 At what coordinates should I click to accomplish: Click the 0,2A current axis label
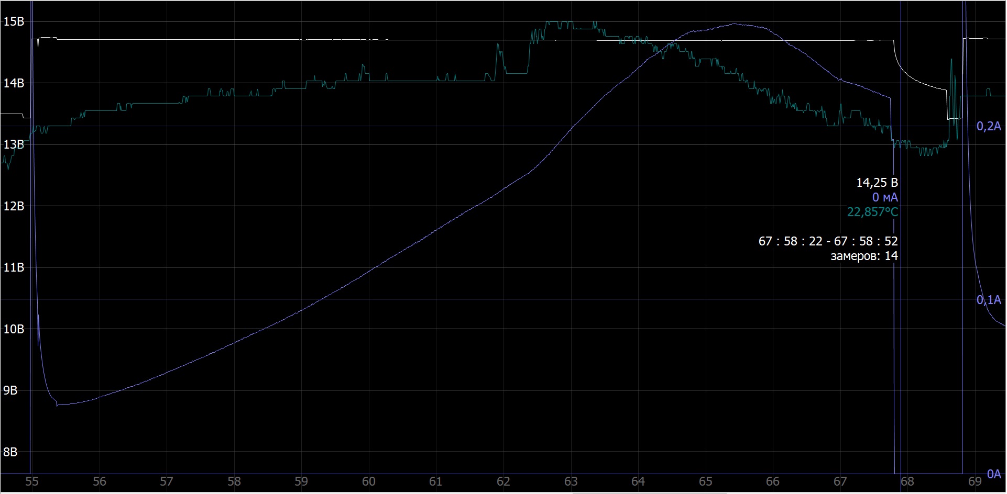(x=989, y=126)
